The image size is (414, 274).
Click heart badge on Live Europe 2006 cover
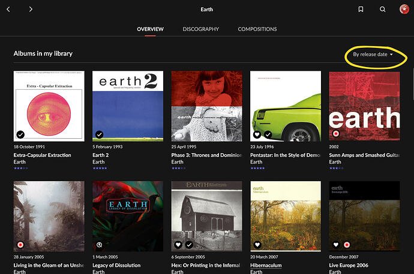tap(336, 245)
